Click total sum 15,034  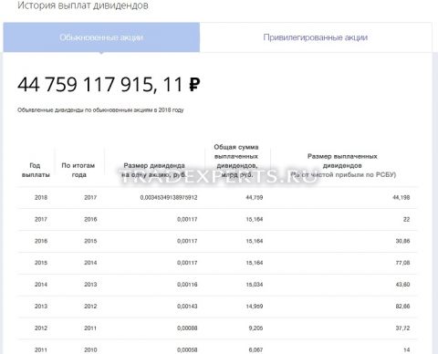(x=255, y=285)
